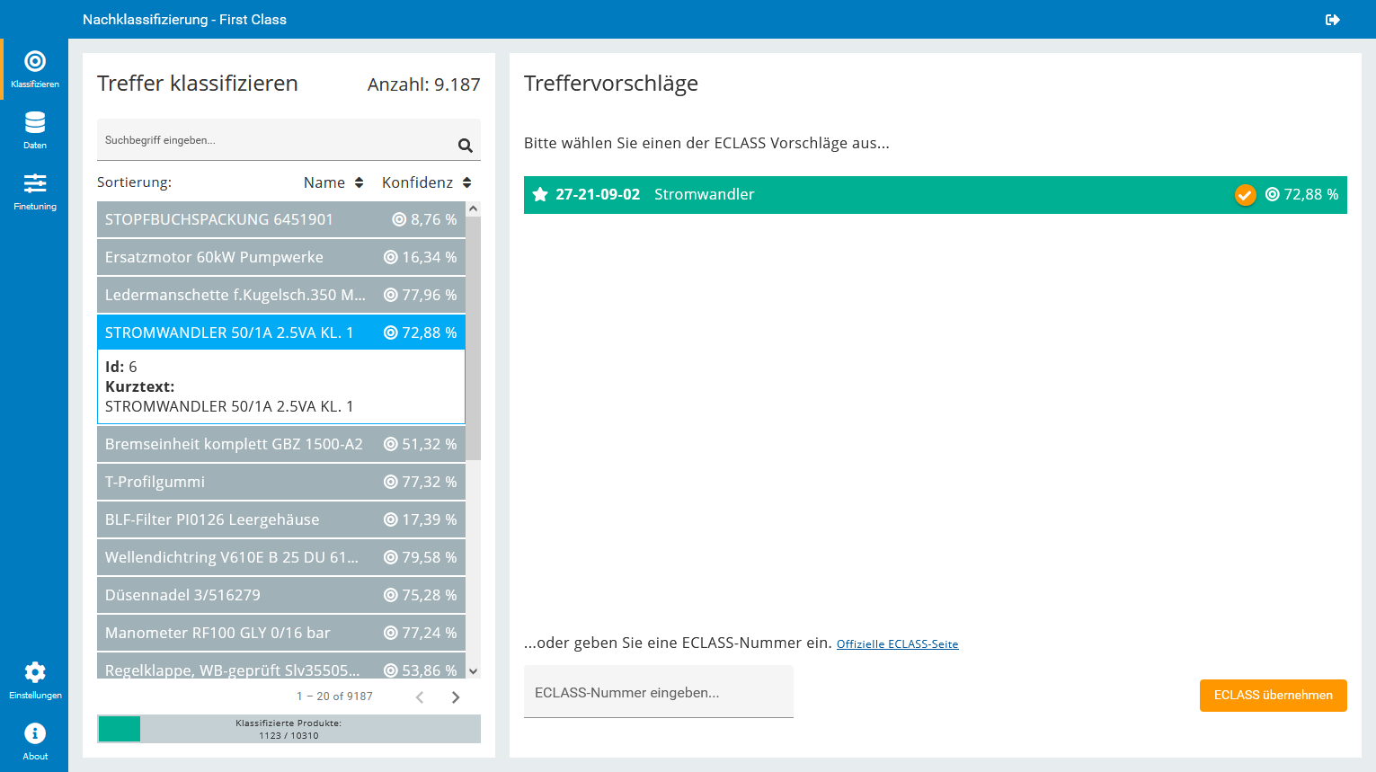Select Ersatzmotor 60kW Pumpwerke entry

pos(280,257)
